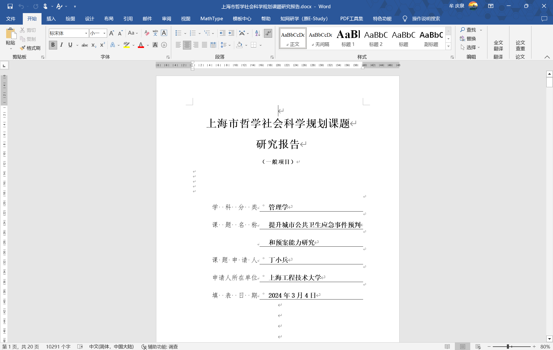
Task: Expand the styles gallery more button
Action: (x=448, y=46)
